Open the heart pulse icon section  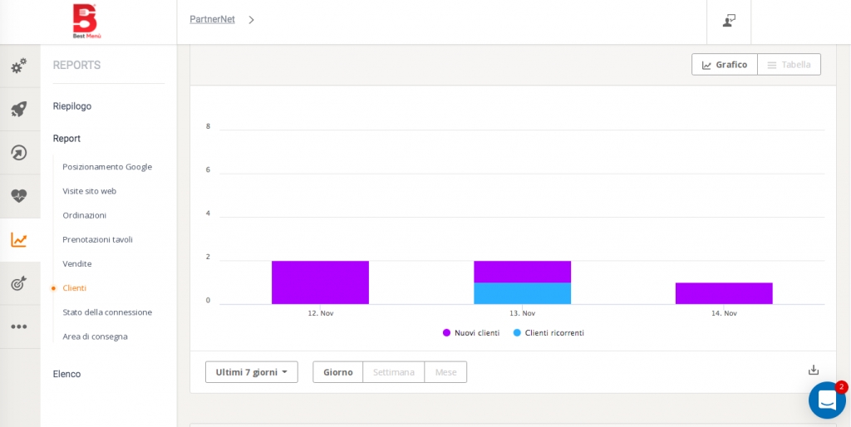coord(19,196)
